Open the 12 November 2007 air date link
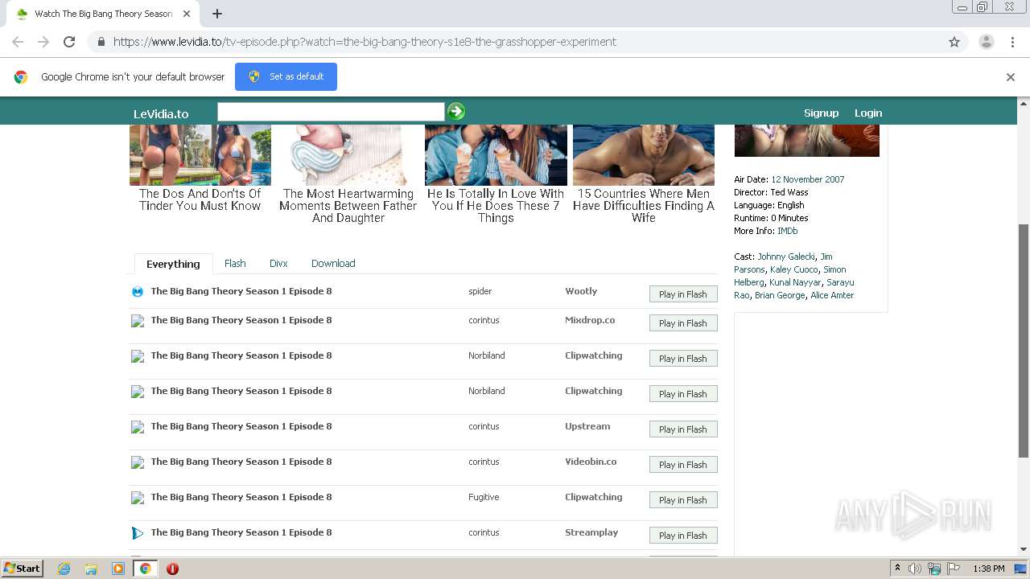Viewport: 1030px width, 579px height. point(808,179)
